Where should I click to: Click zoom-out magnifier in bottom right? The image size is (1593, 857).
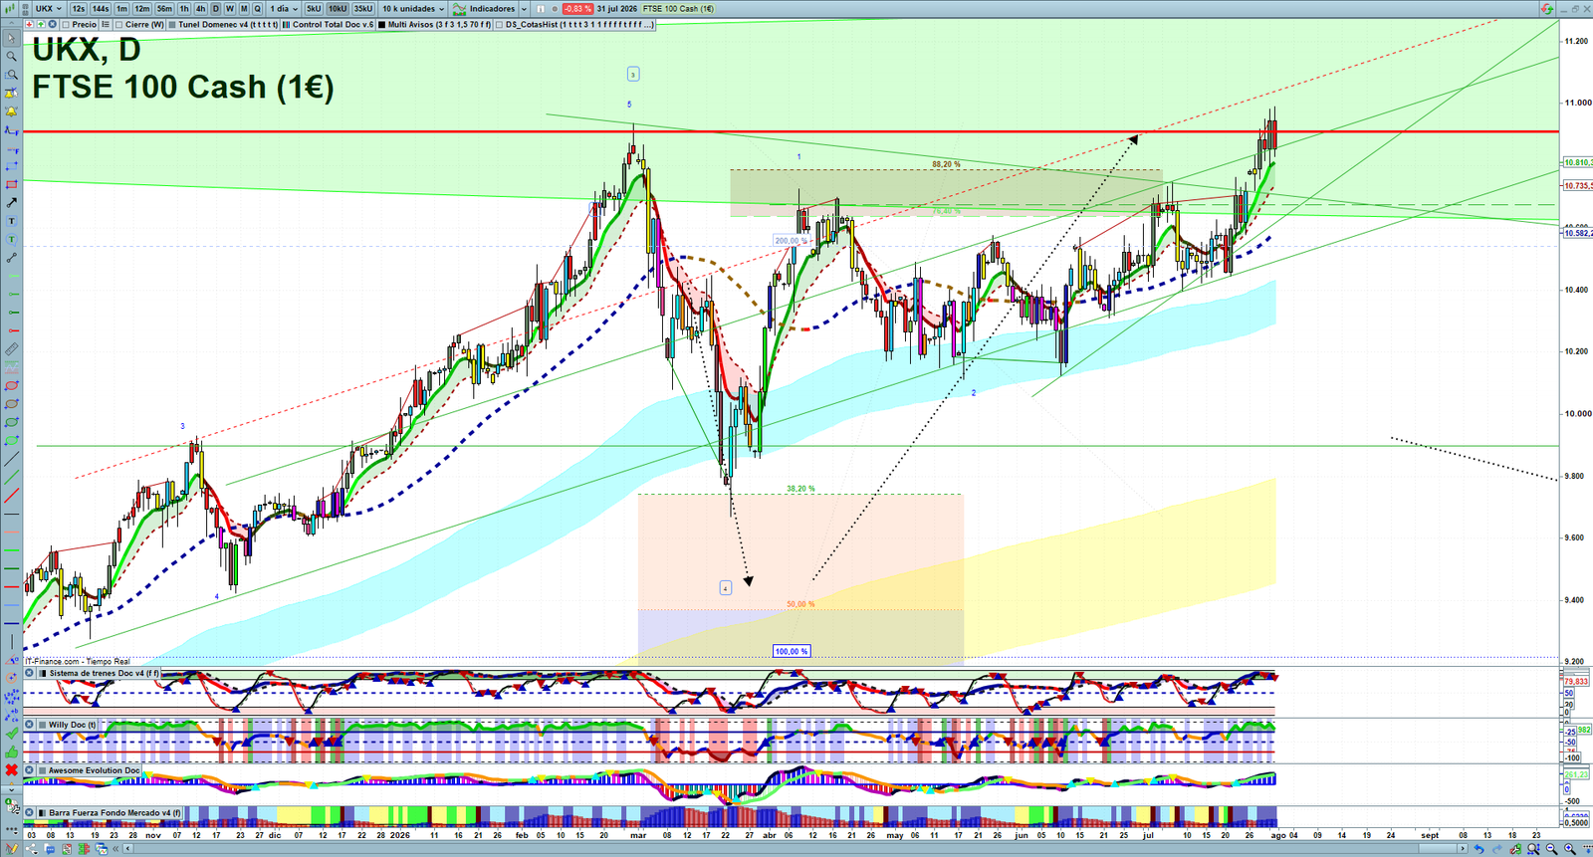tap(1551, 848)
